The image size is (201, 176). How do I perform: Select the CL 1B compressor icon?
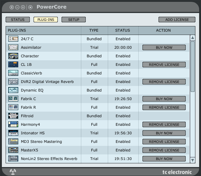(13, 64)
